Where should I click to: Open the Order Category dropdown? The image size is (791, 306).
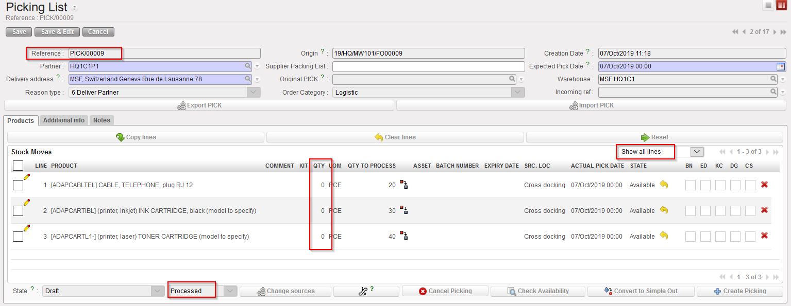517,93
